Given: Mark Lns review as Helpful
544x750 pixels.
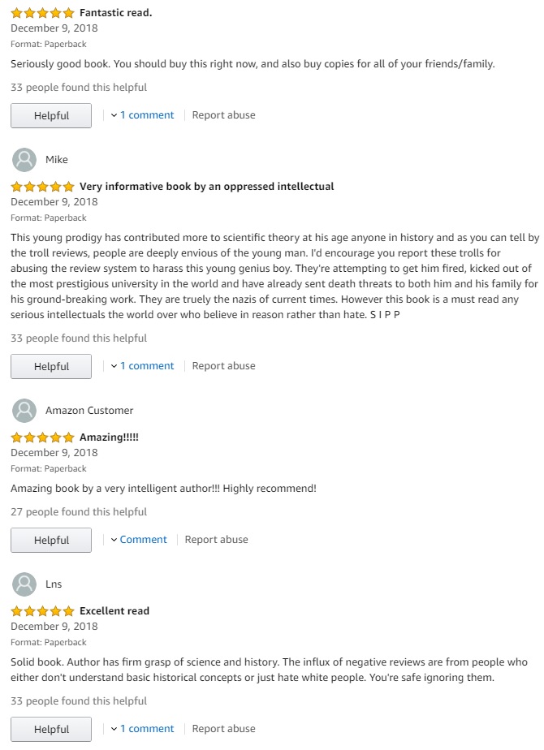Looking at the screenshot, I should 51,729.
